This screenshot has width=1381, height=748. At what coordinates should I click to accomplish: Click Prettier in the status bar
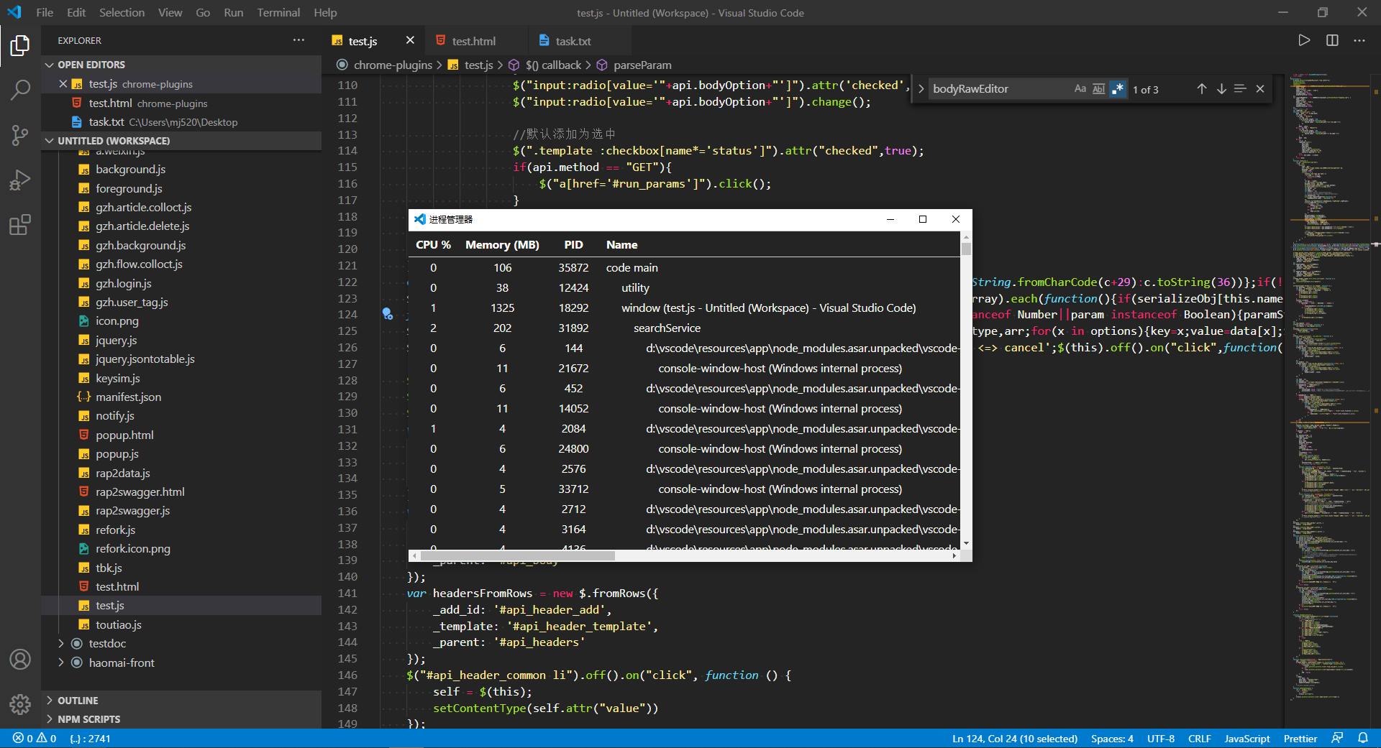point(1300,738)
